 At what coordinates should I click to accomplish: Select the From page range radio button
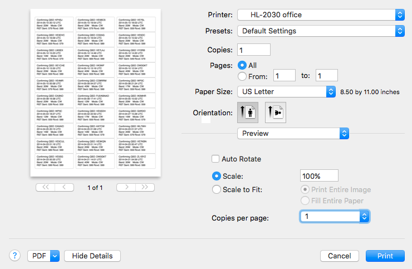242,76
